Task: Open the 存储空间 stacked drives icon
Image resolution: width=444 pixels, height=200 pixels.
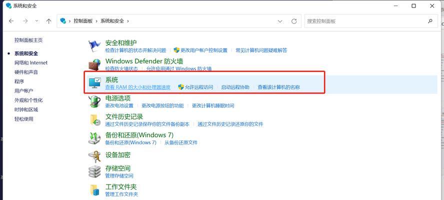Action: coord(94,171)
